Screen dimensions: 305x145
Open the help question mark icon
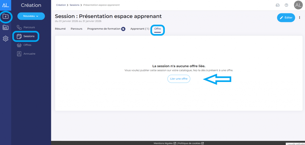tap(286, 5)
